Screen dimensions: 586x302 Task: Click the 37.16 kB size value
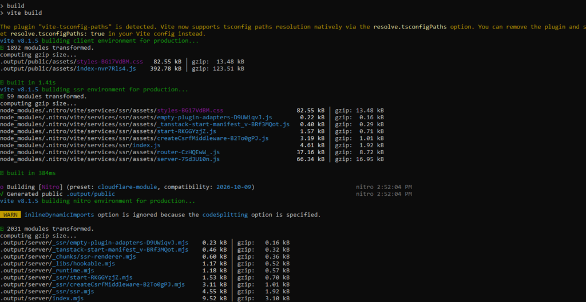pos(310,152)
